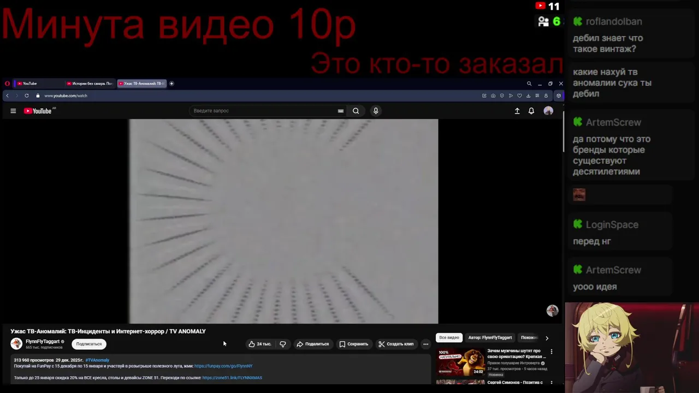Subscribe with the Подписаться button
Viewport: 699px width, 393px height.
point(89,344)
